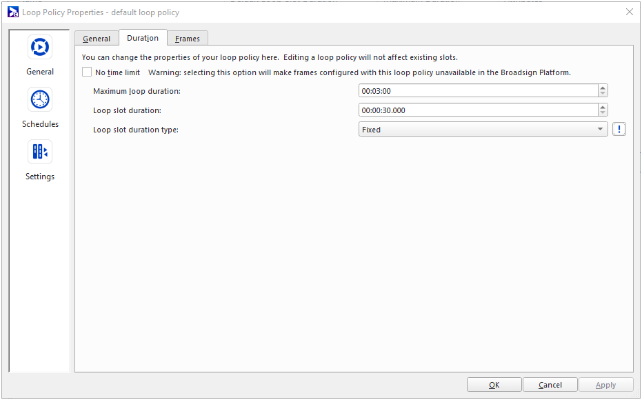Decrease Loop slot duration with down arrow

click(603, 113)
